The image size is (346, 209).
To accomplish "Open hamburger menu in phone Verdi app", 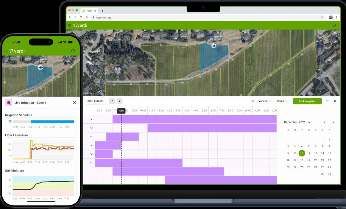I will coord(6,51).
